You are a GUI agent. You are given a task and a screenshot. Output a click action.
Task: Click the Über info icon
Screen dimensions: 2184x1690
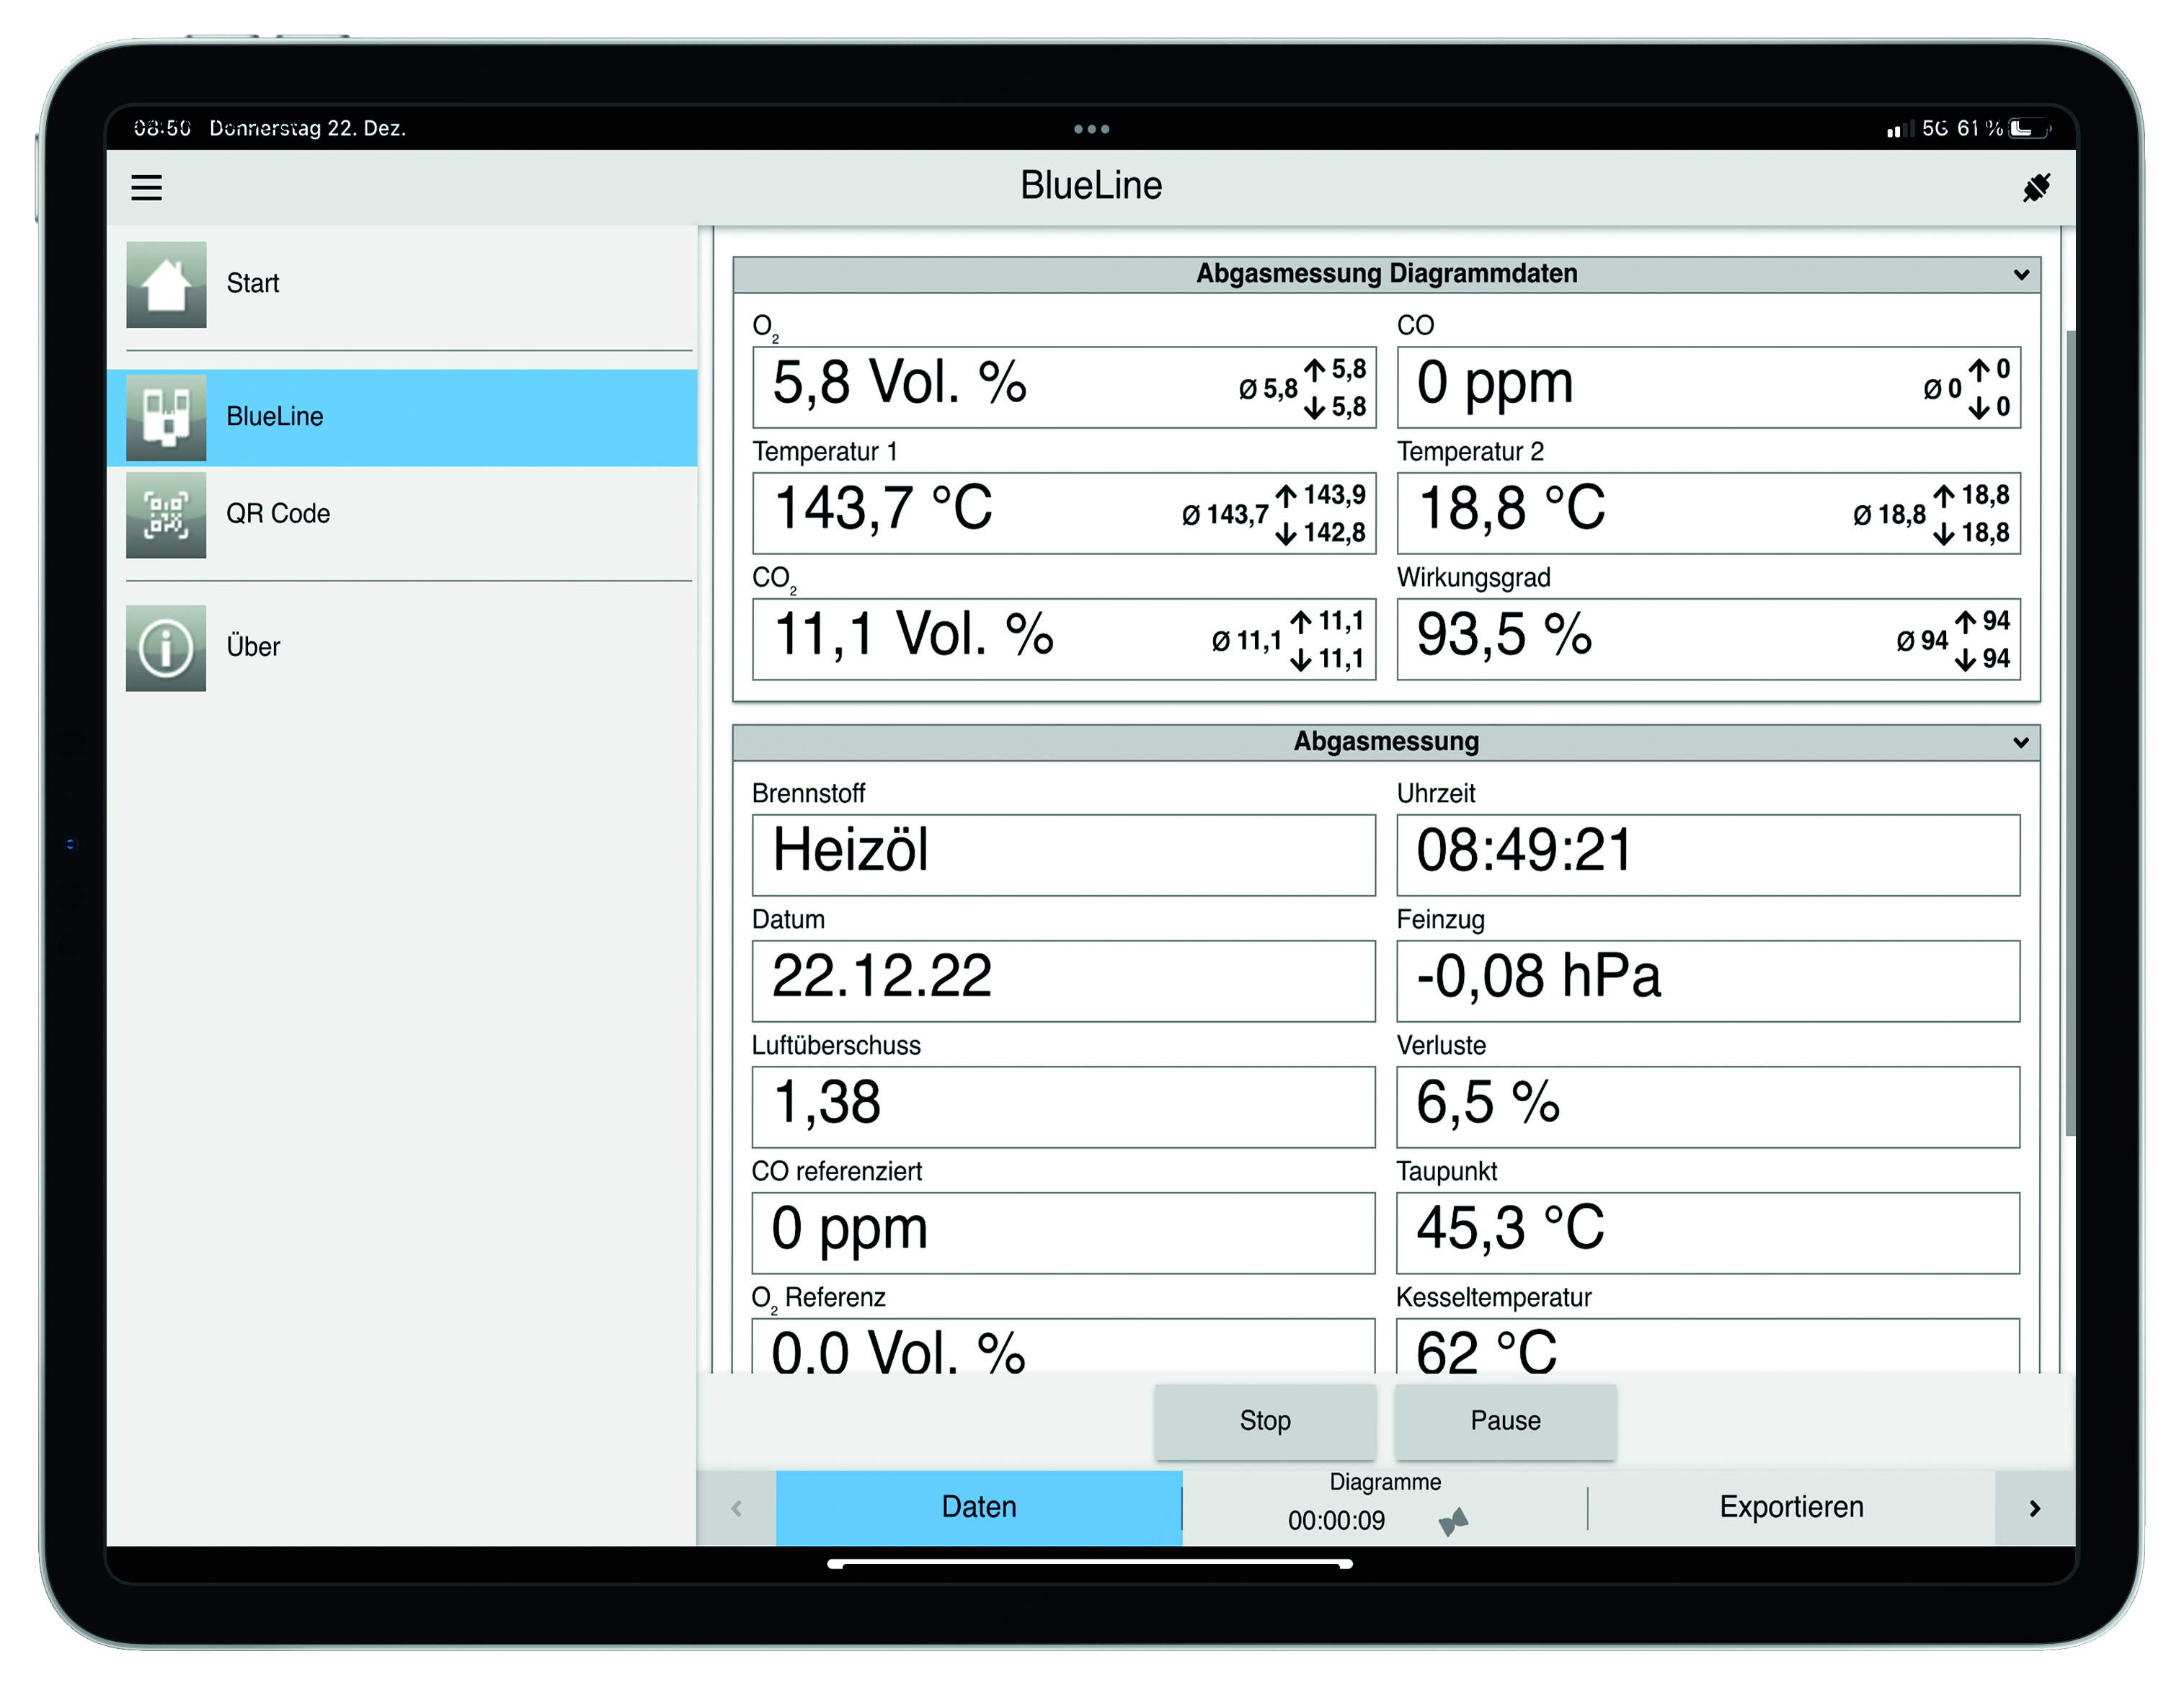[x=166, y=648]
